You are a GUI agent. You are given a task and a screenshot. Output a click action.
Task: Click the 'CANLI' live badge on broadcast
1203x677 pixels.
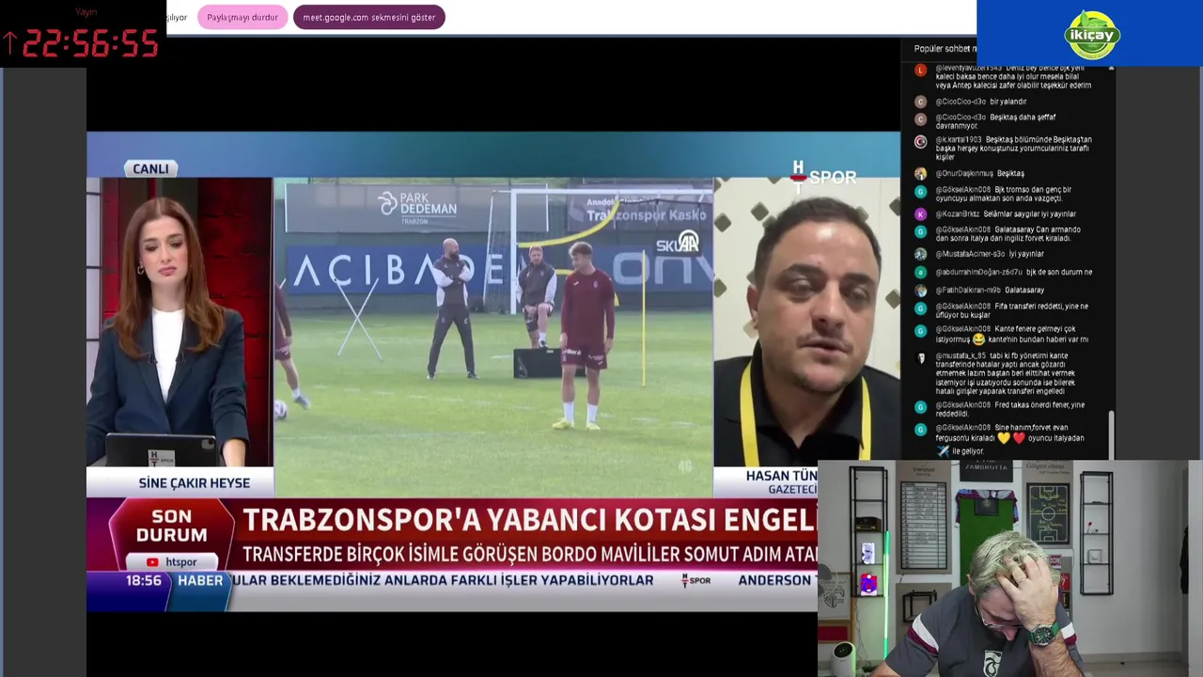[x=150, y=168]
